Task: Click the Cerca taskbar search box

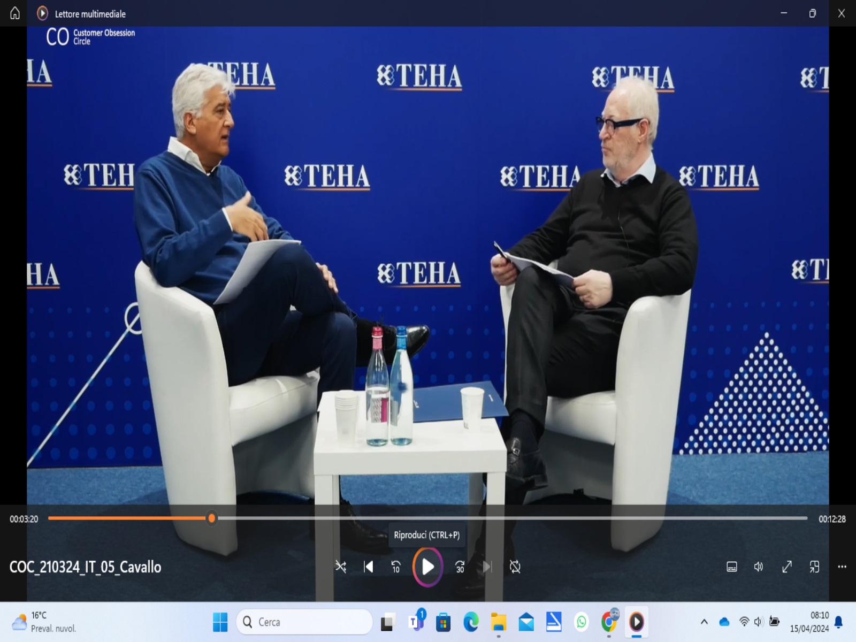Action: pos(304,622)
